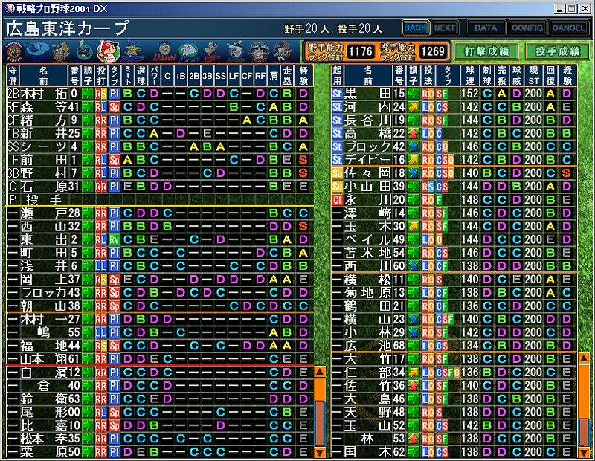Select the Buffaloes bull mascot logo
This screenshot has width=595, height=461.
click(212, 51)
